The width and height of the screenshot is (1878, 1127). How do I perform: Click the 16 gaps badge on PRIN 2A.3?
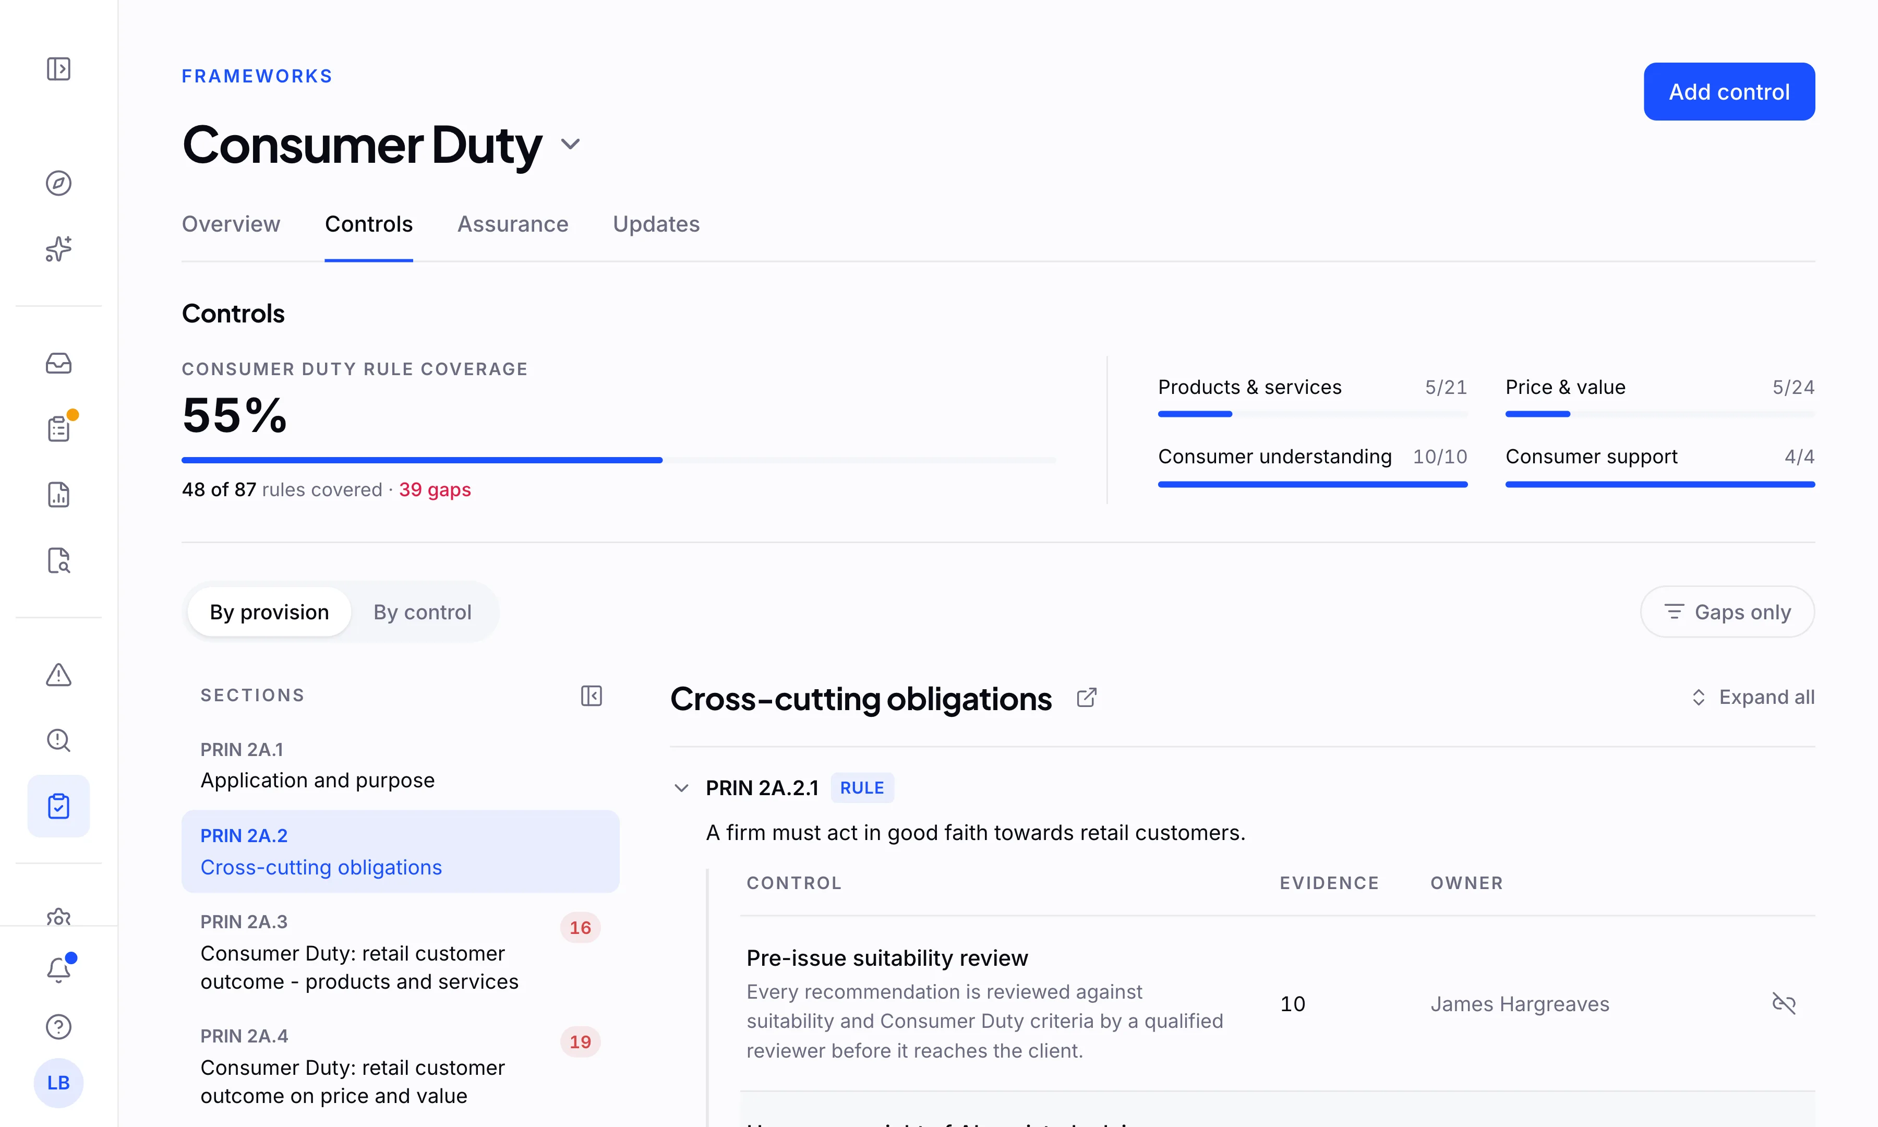click(581, 927)
